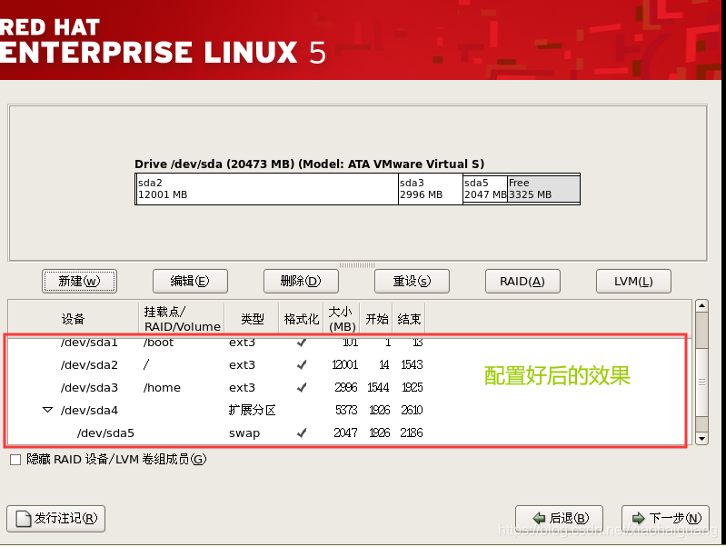
Task: Click the swap type cell
Action: pos(244,433)
